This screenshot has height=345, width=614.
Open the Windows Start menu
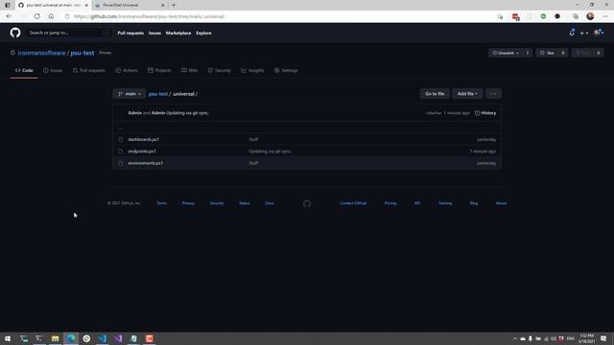pyautogui.click(x=8, y=338)
